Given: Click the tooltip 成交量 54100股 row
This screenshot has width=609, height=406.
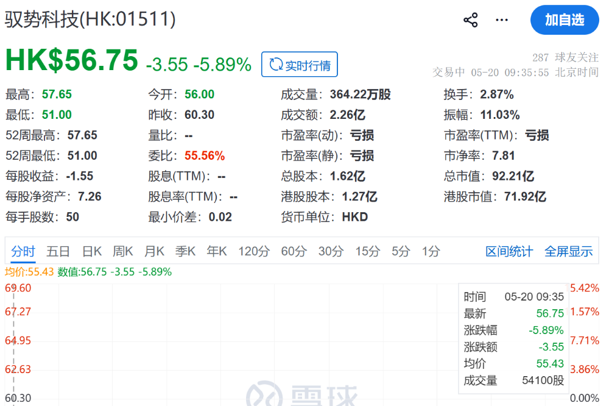Looking at the screenshot, I should click(513, 380).
